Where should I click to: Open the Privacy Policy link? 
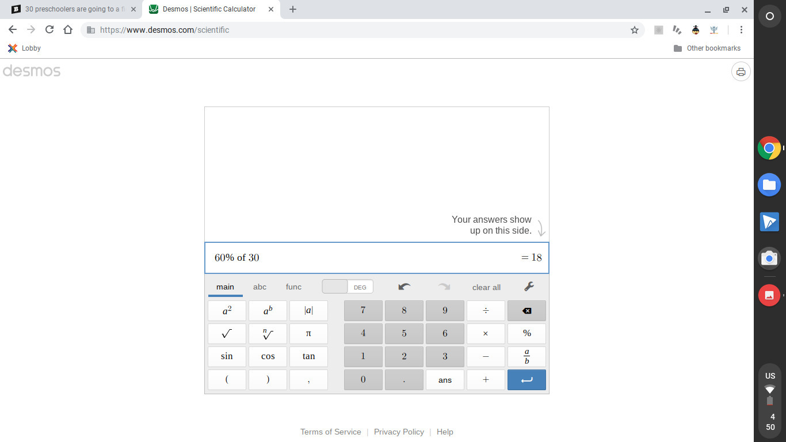point(399,432)
